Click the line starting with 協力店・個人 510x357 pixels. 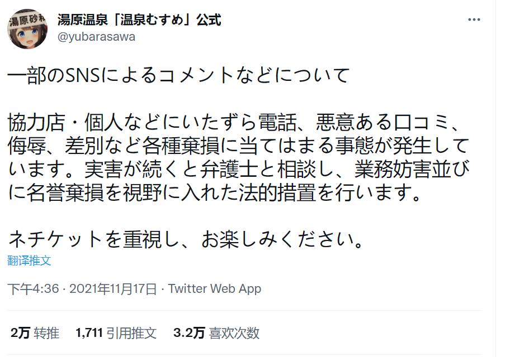[x=235, y=122]
